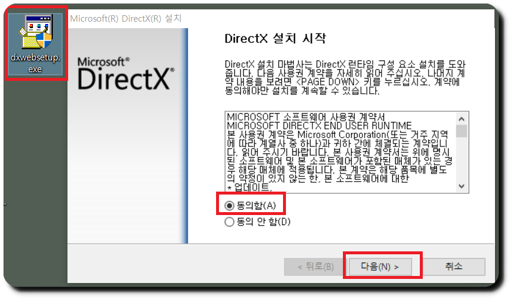Viewport: 512px width, 300px height.
Task: Click the 다음(N) > next button
Action: (380, 267)
